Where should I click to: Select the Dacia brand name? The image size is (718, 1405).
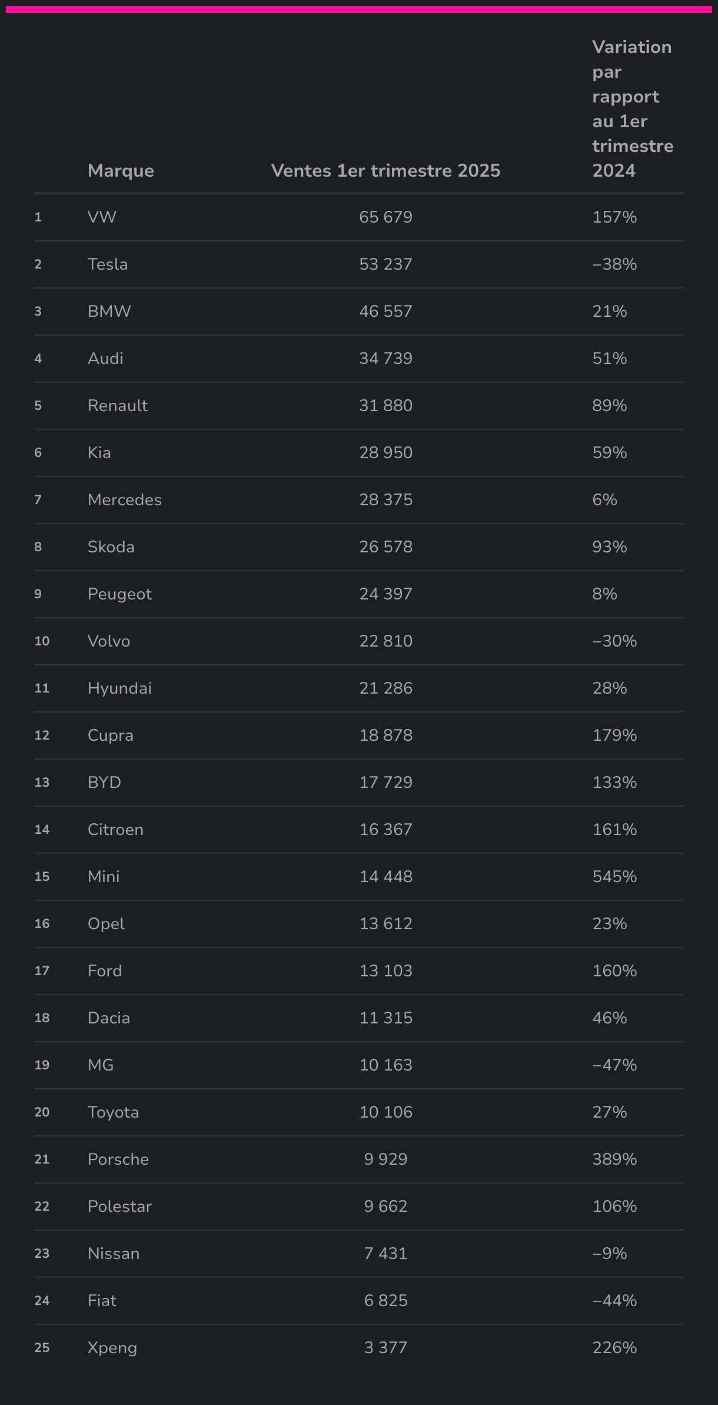point(109,1018)
